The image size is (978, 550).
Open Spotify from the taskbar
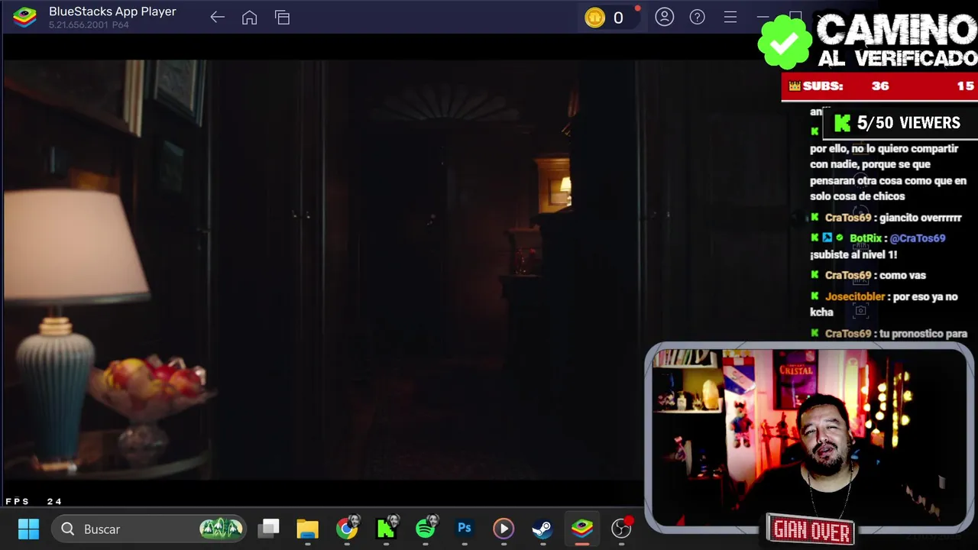(x=426, y=529)
